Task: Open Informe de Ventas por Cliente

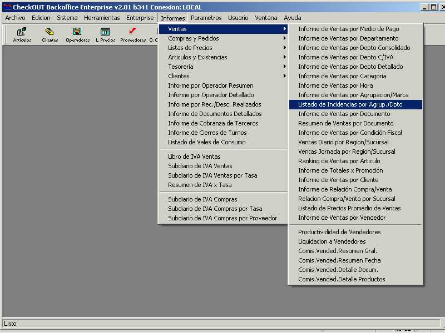Action: click(355, 180)
